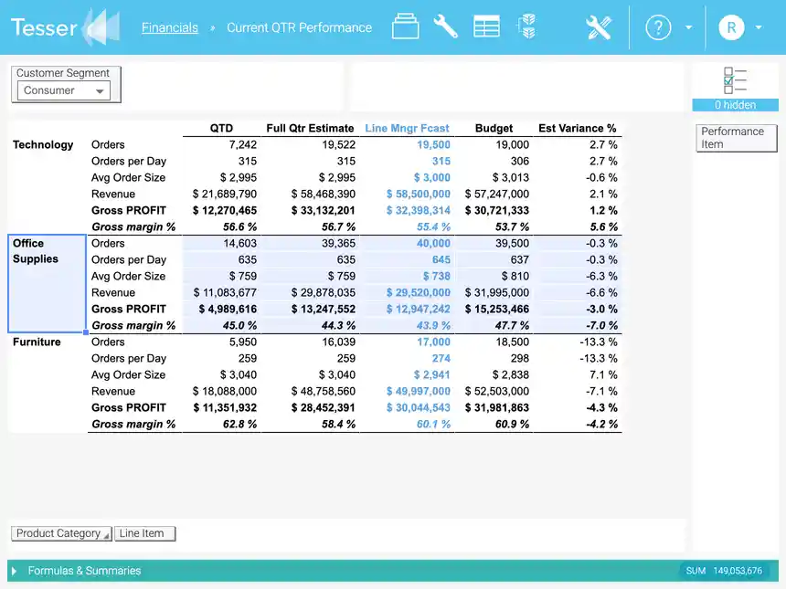Image resolution: width=786 pixels, height=589 pixels.
Task: Click the checklist hidden items icon
Action: point(735,80)
